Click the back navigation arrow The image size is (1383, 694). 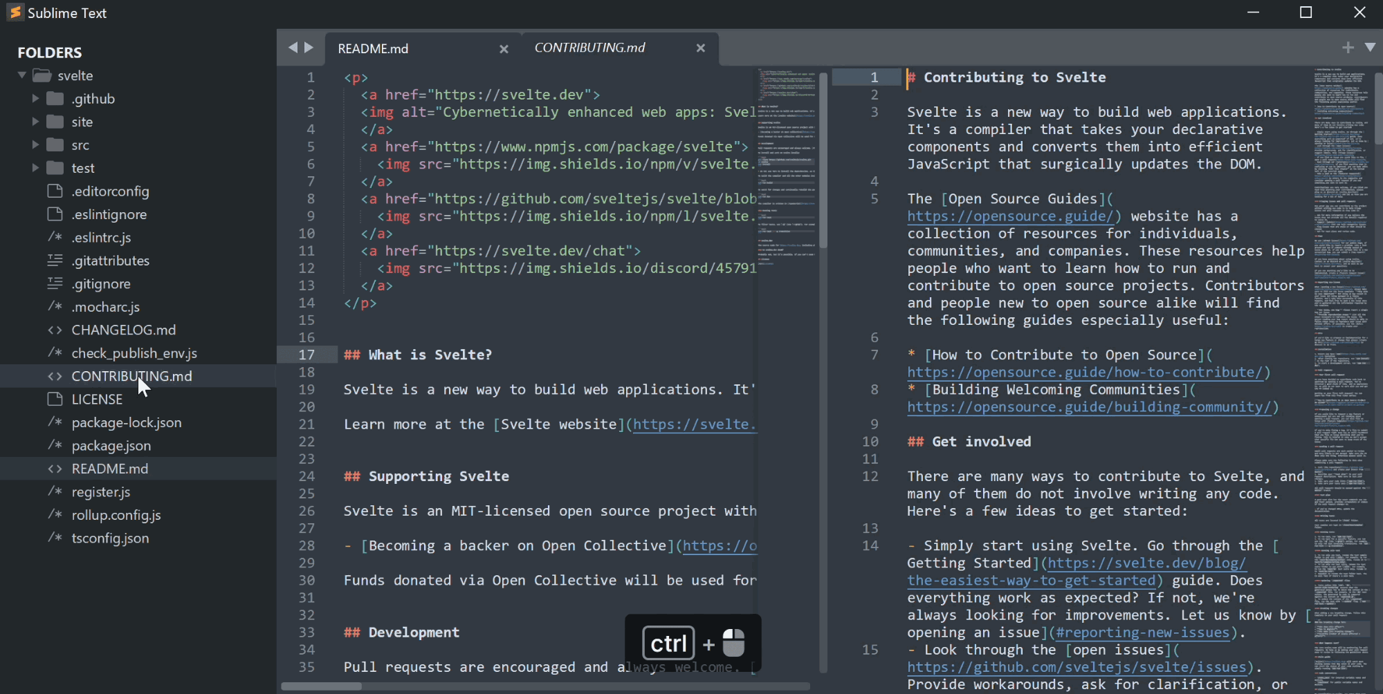pyautogui.click(x=293, y=48)
